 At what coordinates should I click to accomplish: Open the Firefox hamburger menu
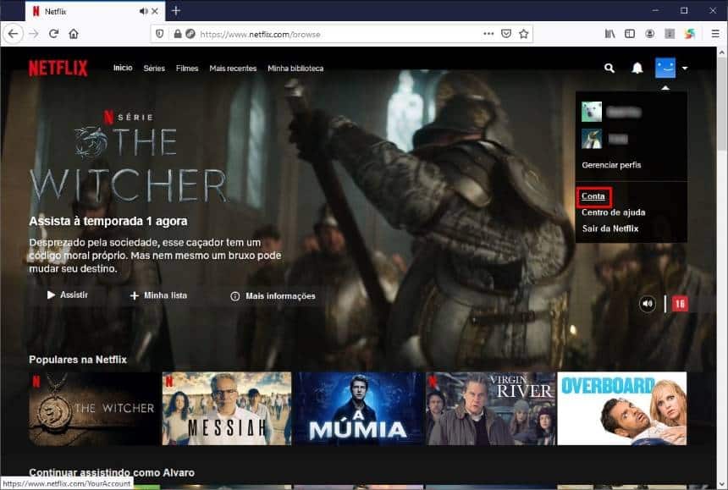click(715, 34)
